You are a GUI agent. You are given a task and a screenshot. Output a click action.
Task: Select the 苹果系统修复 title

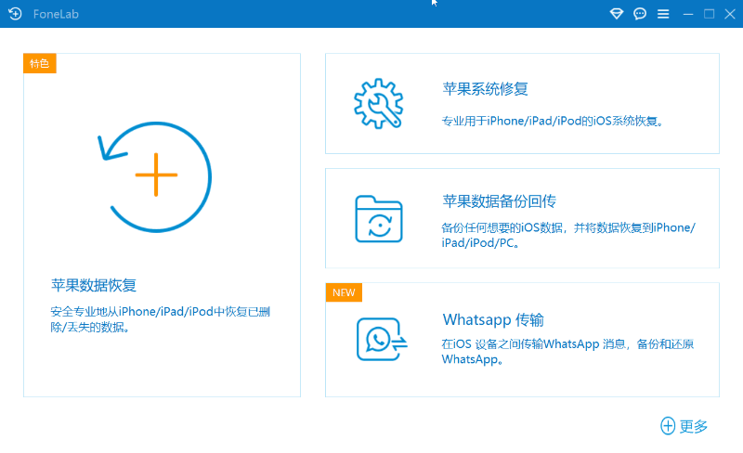click(x=486, y=89)
